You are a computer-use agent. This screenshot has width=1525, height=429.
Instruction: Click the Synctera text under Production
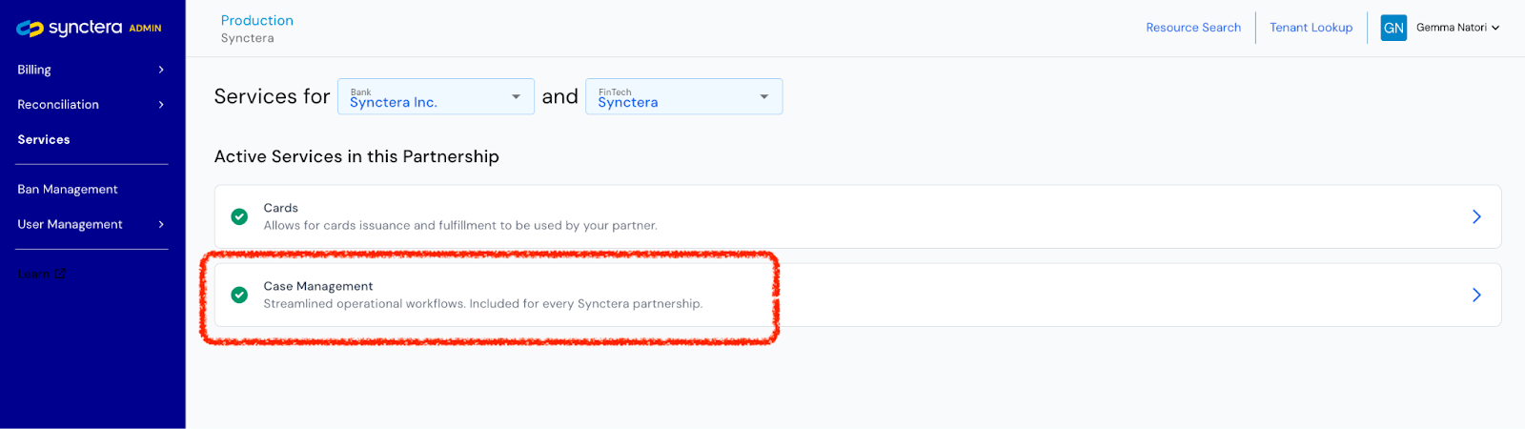247,38
